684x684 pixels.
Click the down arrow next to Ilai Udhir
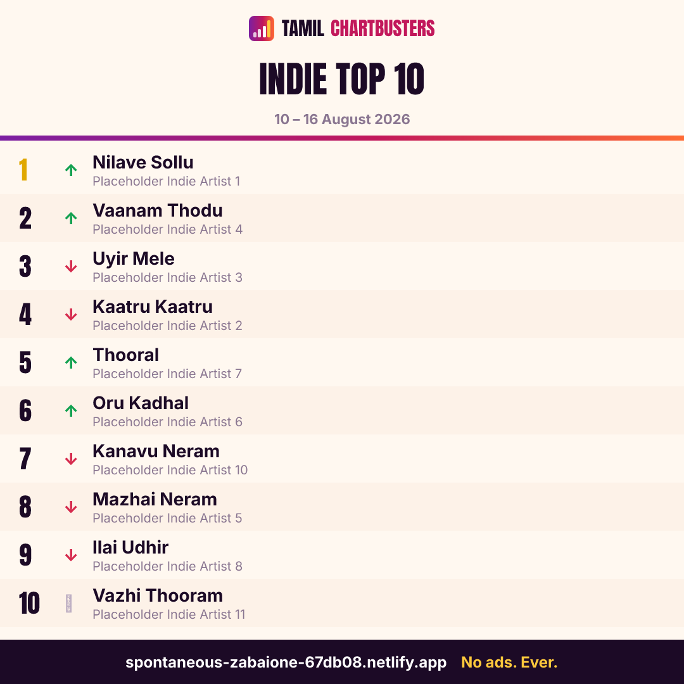pyautogui.click(x=71, y=555)
